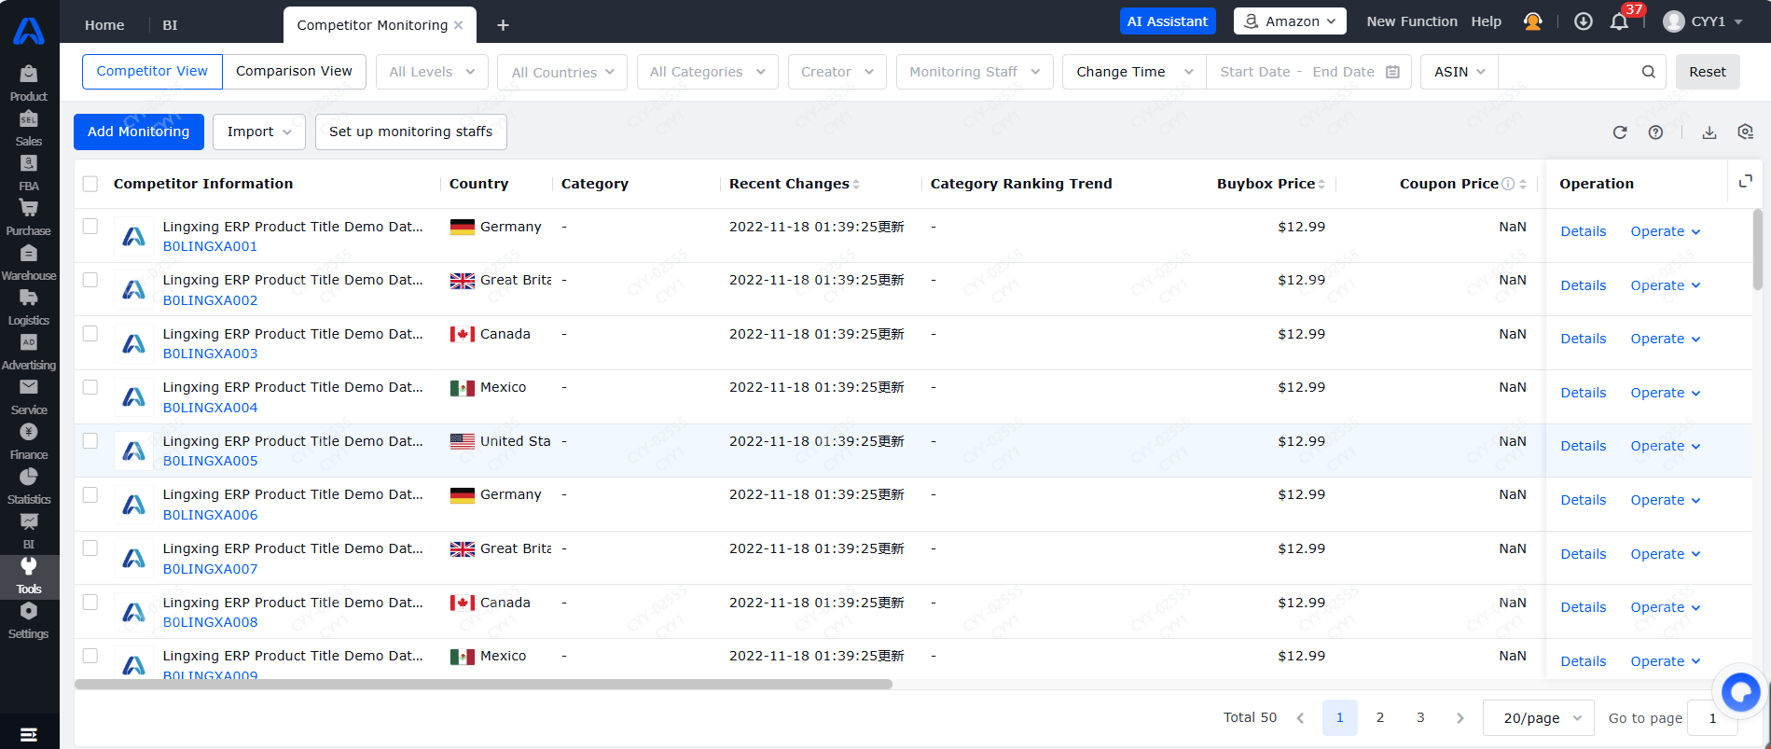The width and height of the screenshot is (1771, 749).
Task: Open the BI module in sidebar
Action: 29,532
